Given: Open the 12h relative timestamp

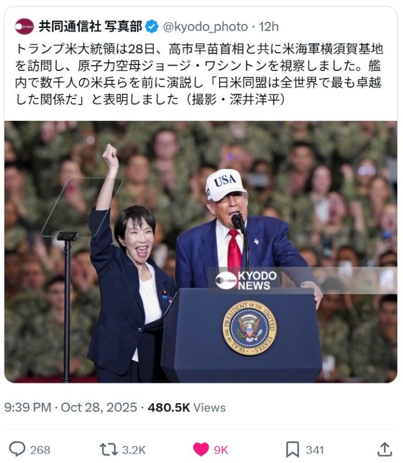Looking at the screenshot, I should click(268, 27).
